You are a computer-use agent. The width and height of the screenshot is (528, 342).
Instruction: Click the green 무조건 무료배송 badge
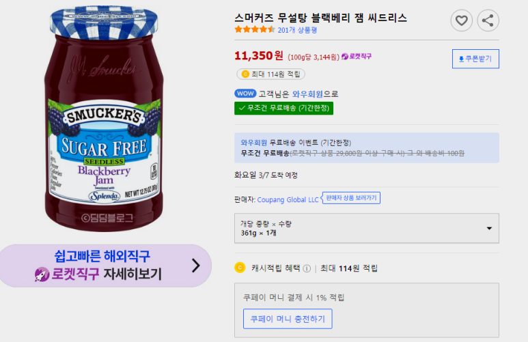[284, 108]
